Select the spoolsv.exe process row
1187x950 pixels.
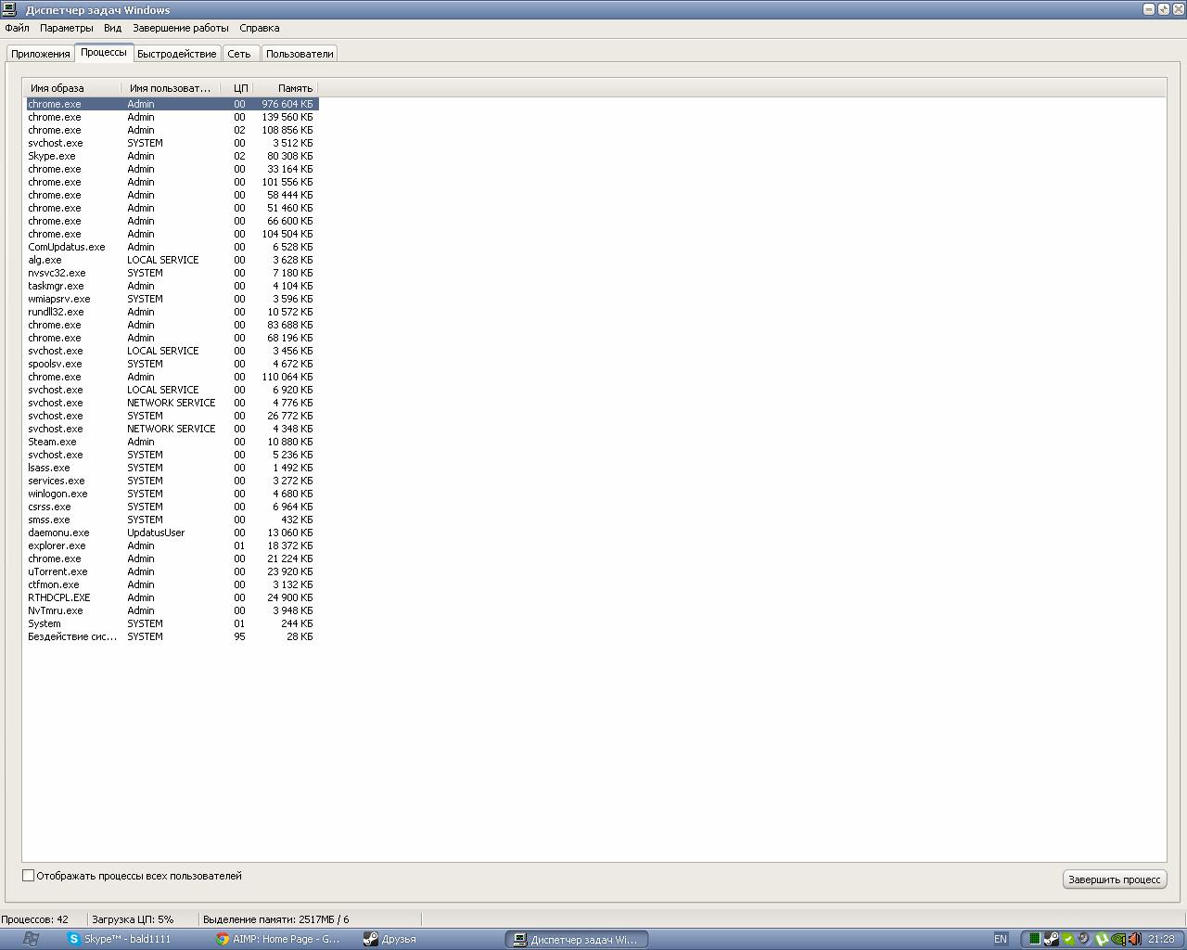pyautogui.click(x=172, y=364)
